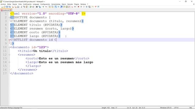Click the Paste toolbar icon
195x109 pixels.
[x=27, y=7]
